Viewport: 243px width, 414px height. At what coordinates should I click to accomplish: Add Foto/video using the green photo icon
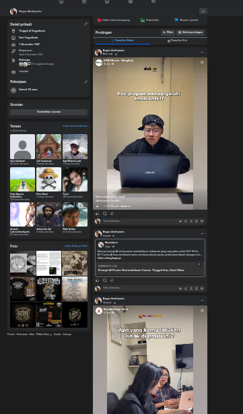pyautogui.click(x=143, y=20)
